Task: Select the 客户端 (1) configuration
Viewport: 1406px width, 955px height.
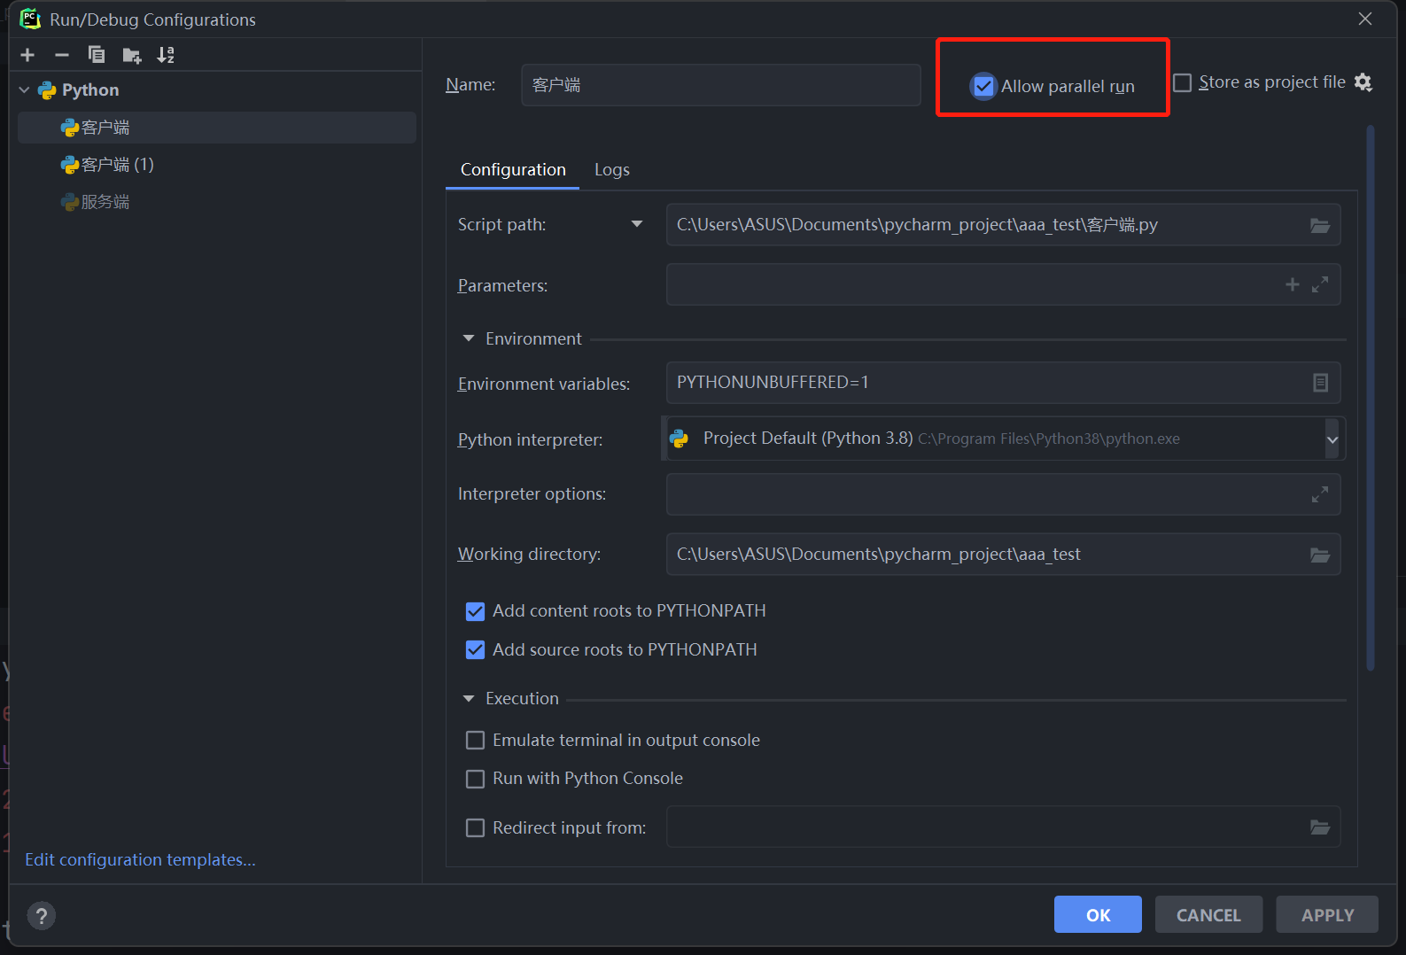Action: (x=217, y=165)
